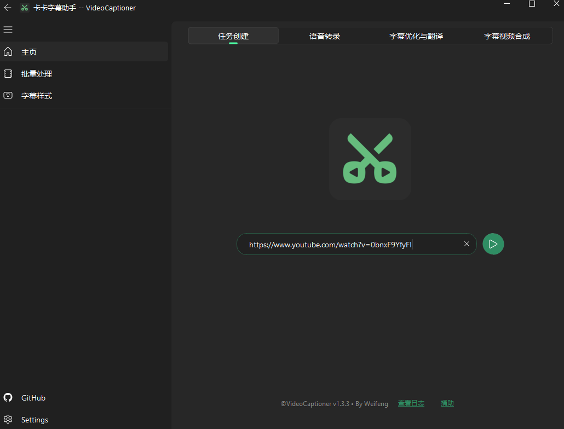Start the task with green play button
564x429 pixels.
493,244
